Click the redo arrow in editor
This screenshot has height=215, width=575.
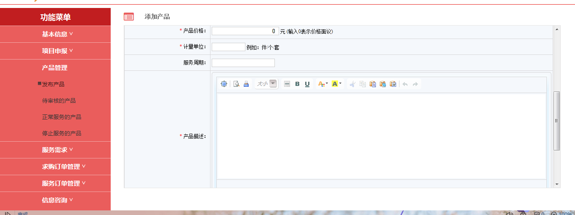415,84
